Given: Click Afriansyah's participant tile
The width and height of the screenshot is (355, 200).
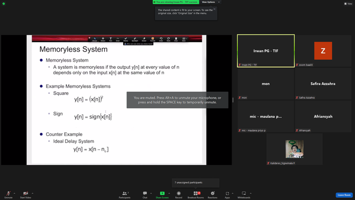Looking at the screenshot, I should (x=323, y=116).
